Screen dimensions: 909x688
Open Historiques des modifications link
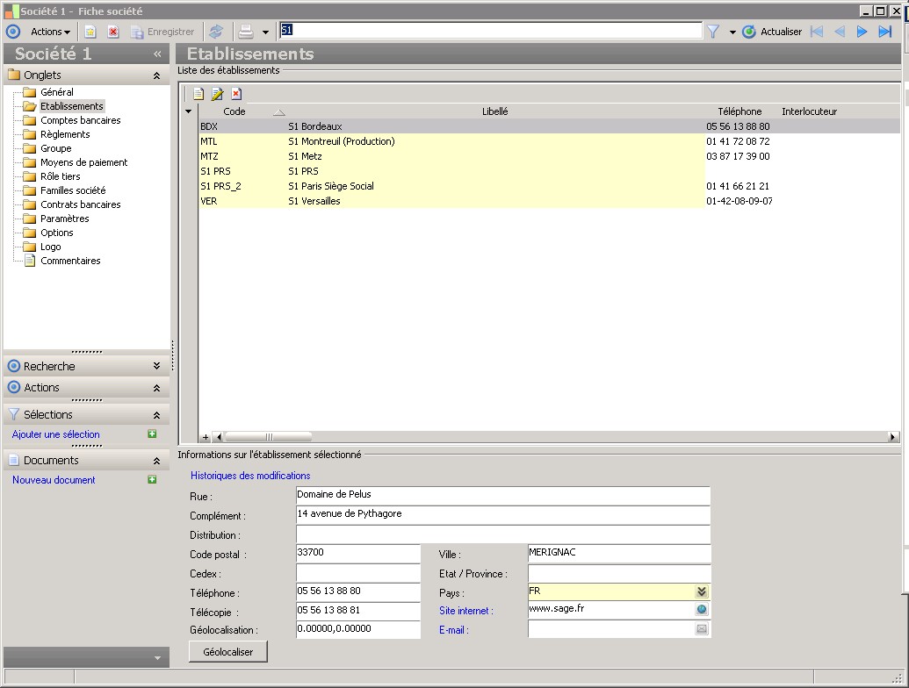(250, 476)
